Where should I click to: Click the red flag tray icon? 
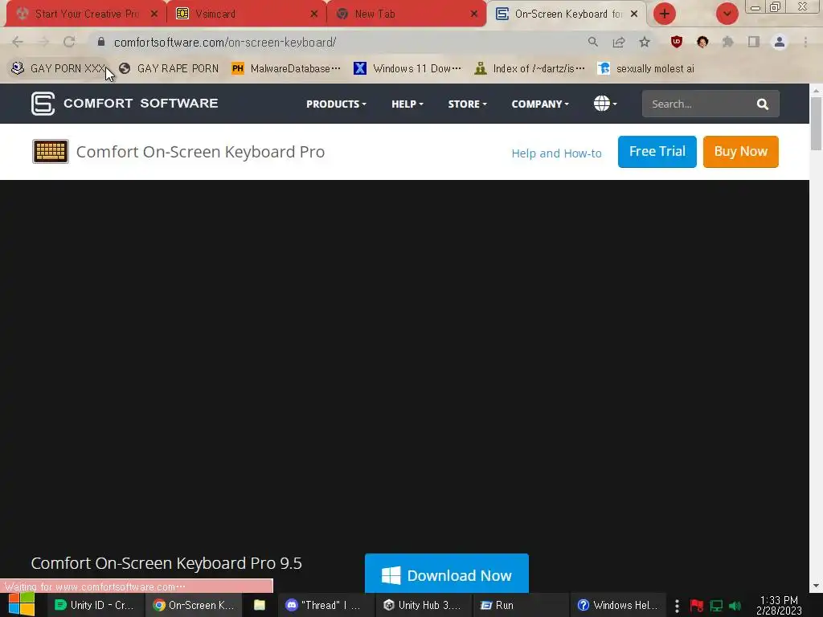click(x=697, y=606)
